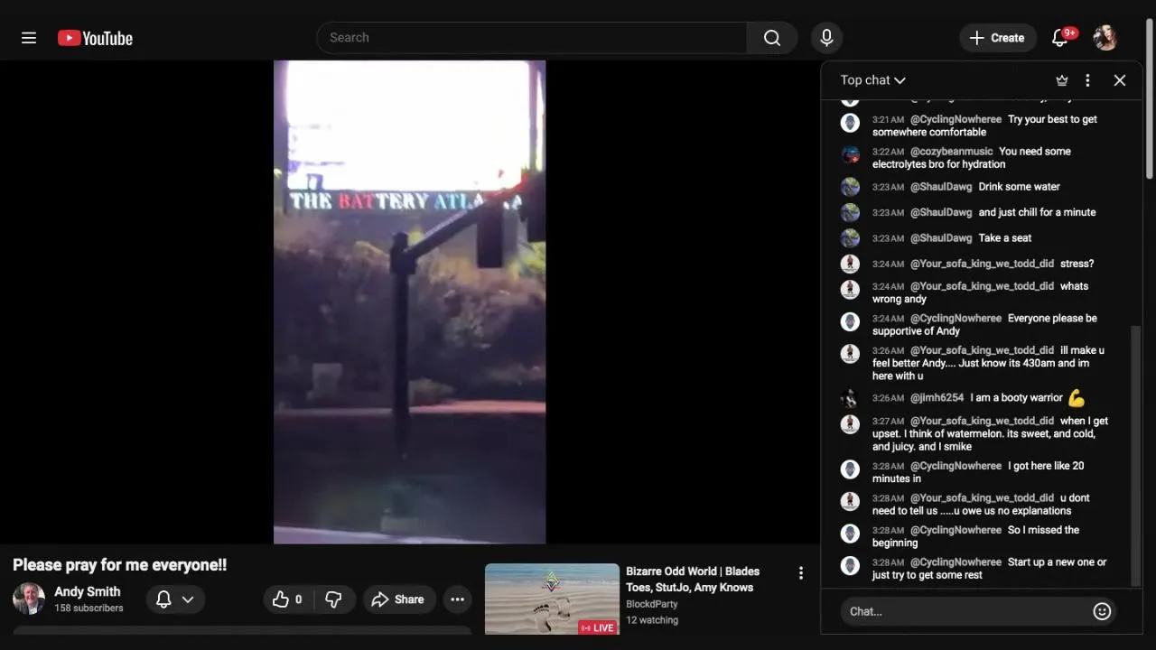Click Andy Smith channel avatar
The image size is (1156, 650).
(29, 599)
